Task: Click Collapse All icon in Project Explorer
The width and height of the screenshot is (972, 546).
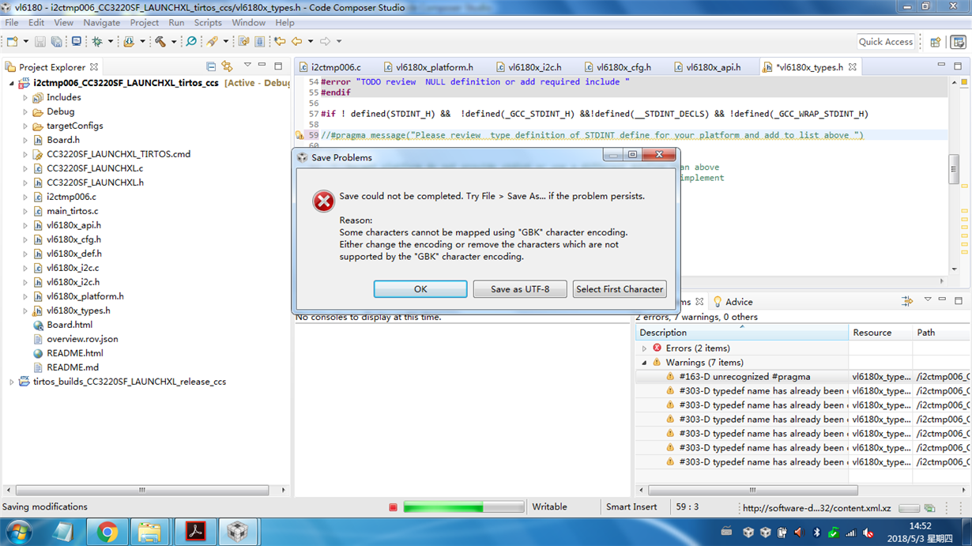Action: point(211,67)
